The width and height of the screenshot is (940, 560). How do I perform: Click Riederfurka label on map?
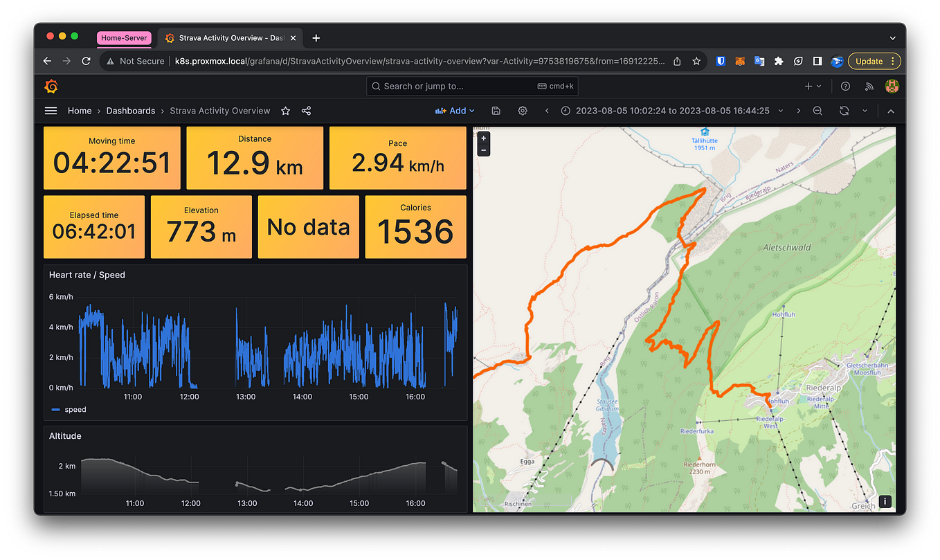(x=697, y=431)
